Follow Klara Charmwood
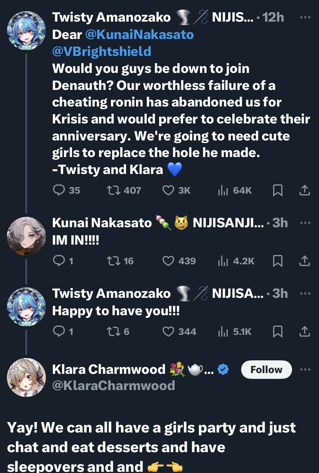 (266, 370)
